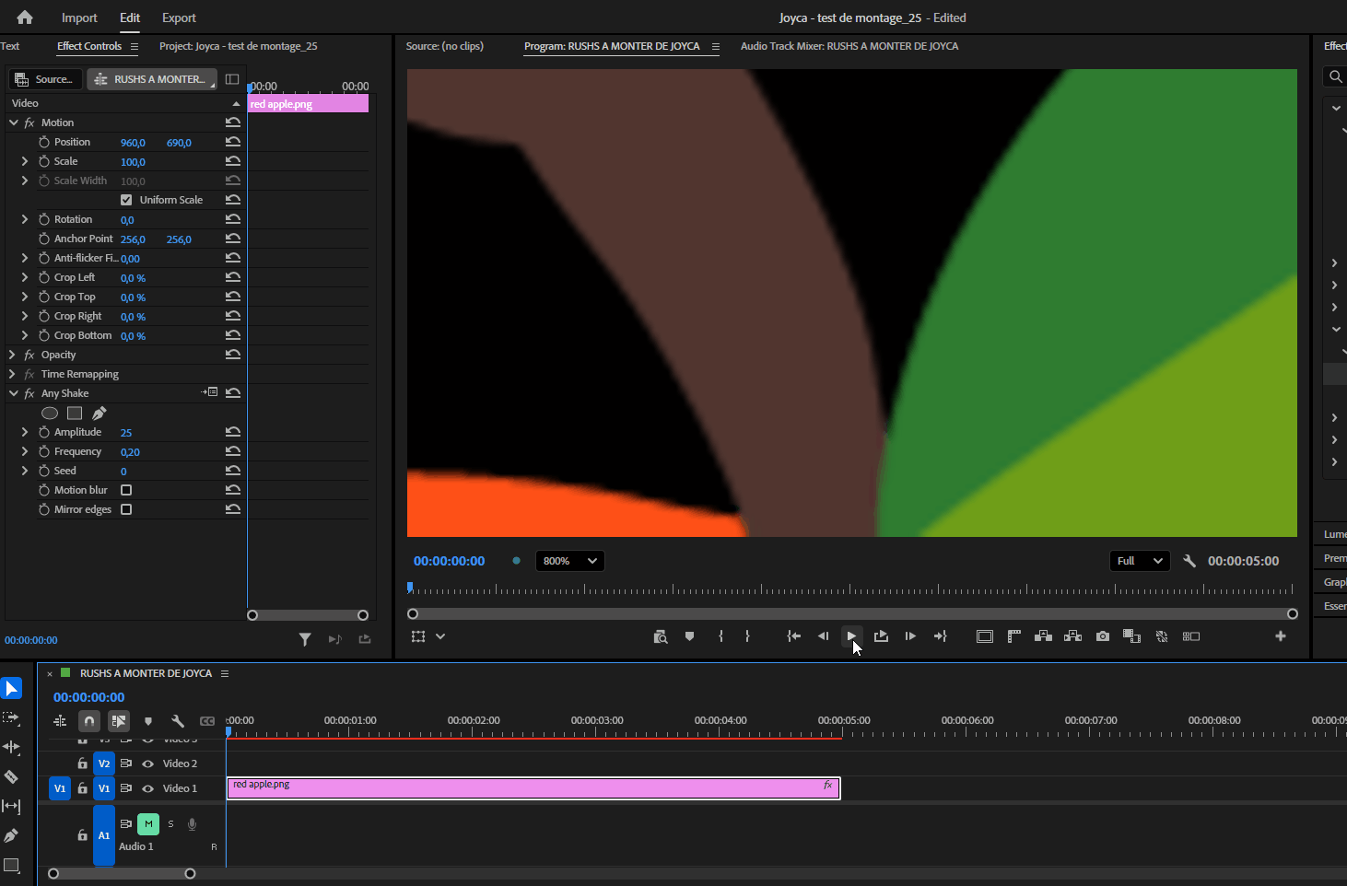Viewport: 1347px width, 886px height.
Task: Toggle the eye visibility for Video 1
Action: coord(147,788)
